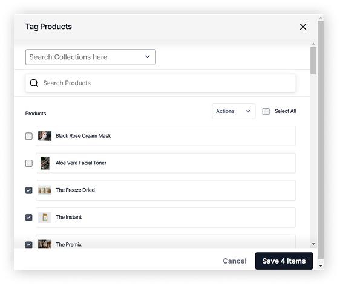The image size is (340, 286).
Task: Uncheck The Instant checkbox
Action: pyautogui.click(x=29, y=217)
